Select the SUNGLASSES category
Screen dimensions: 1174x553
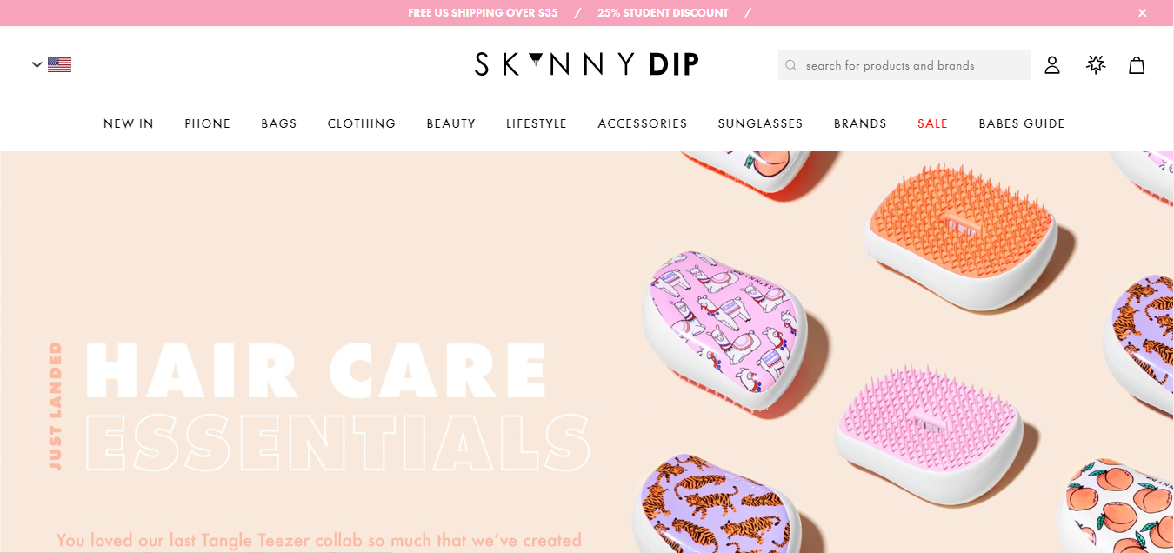click(761, 123)
